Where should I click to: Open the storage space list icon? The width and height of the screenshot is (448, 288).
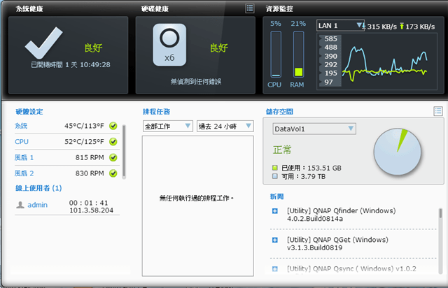click(x=438, y=111)
